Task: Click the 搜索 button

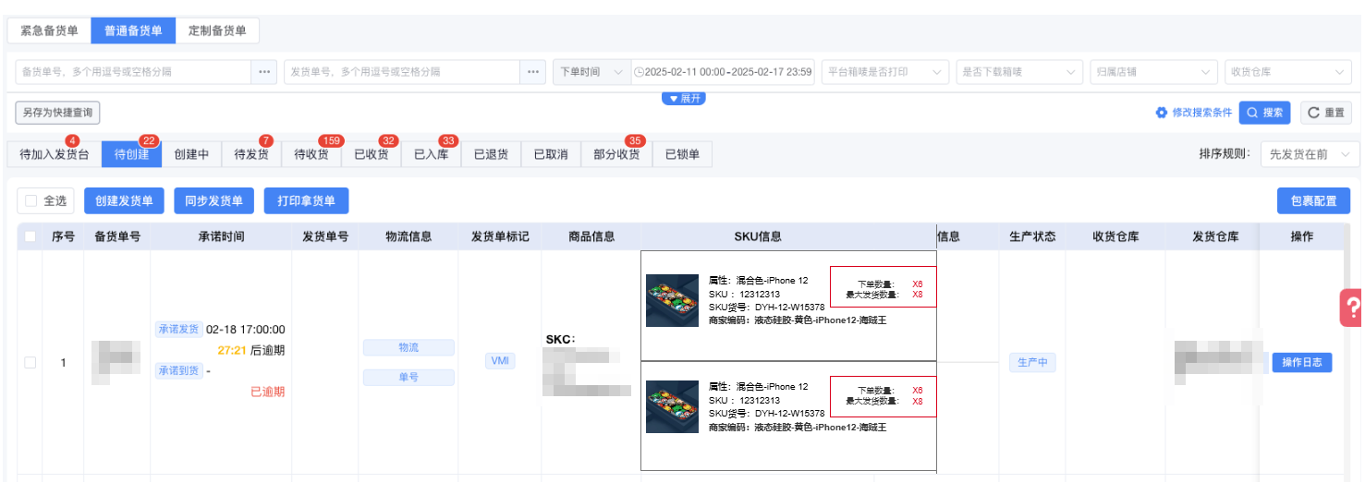Action: pyautogui.click(x=1264, y=113)
